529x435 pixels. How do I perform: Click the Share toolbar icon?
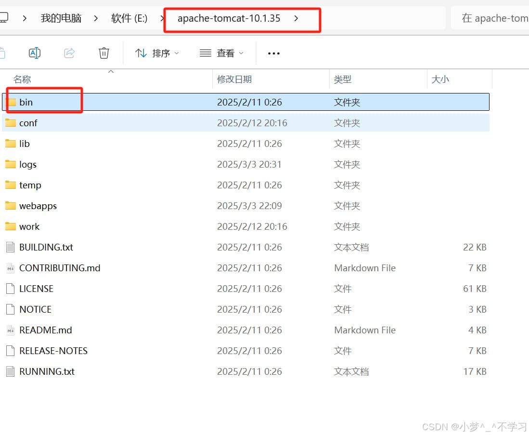69,53
